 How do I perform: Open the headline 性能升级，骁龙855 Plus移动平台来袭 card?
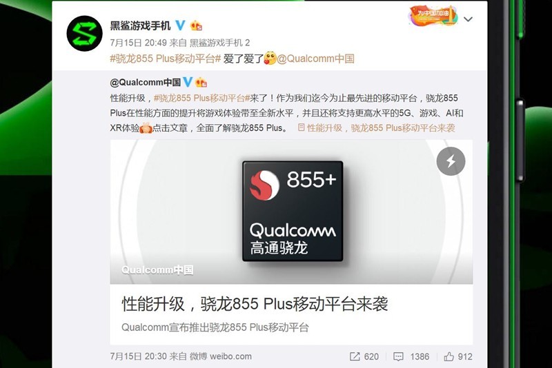click(255, 304)
